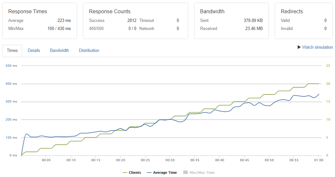
Task: Click the green Clients line swatch in legend
Action: click(125, 173)
